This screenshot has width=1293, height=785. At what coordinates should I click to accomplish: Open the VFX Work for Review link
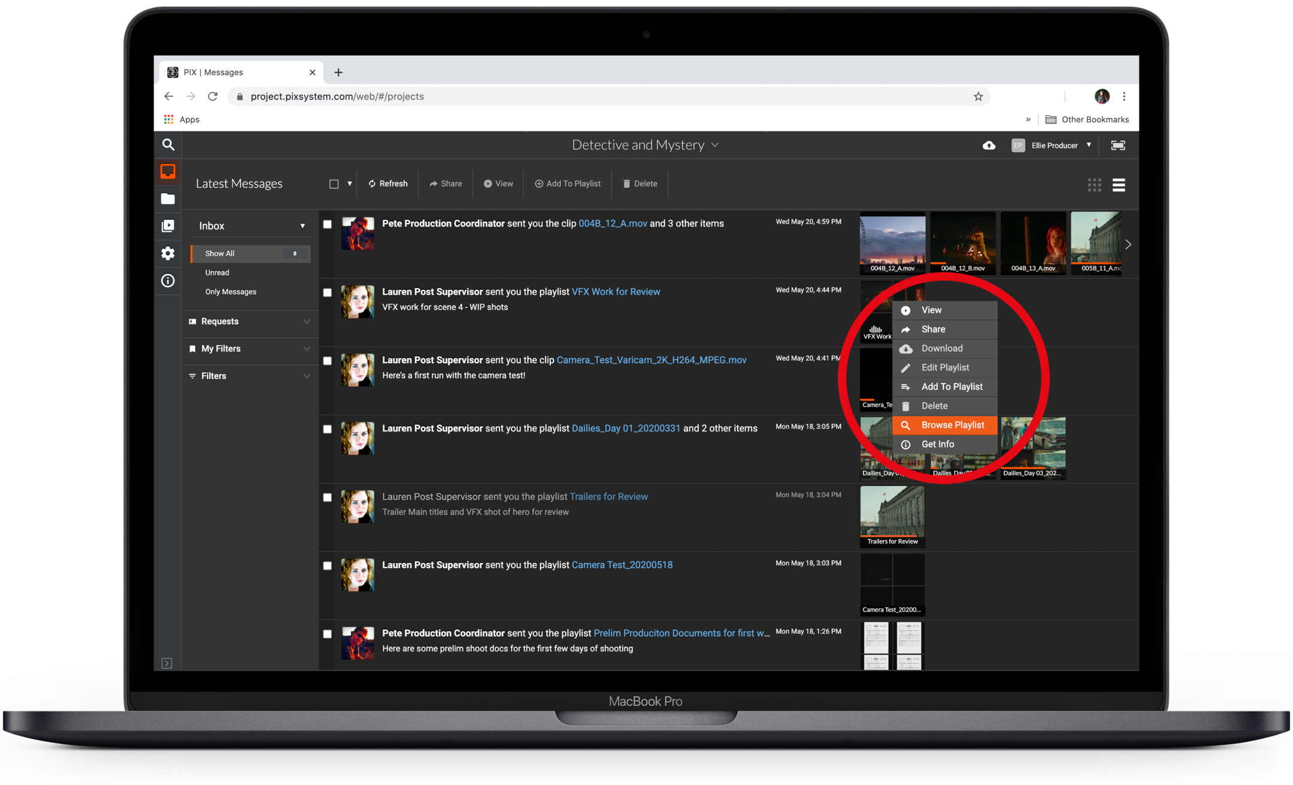click(615, 292)
